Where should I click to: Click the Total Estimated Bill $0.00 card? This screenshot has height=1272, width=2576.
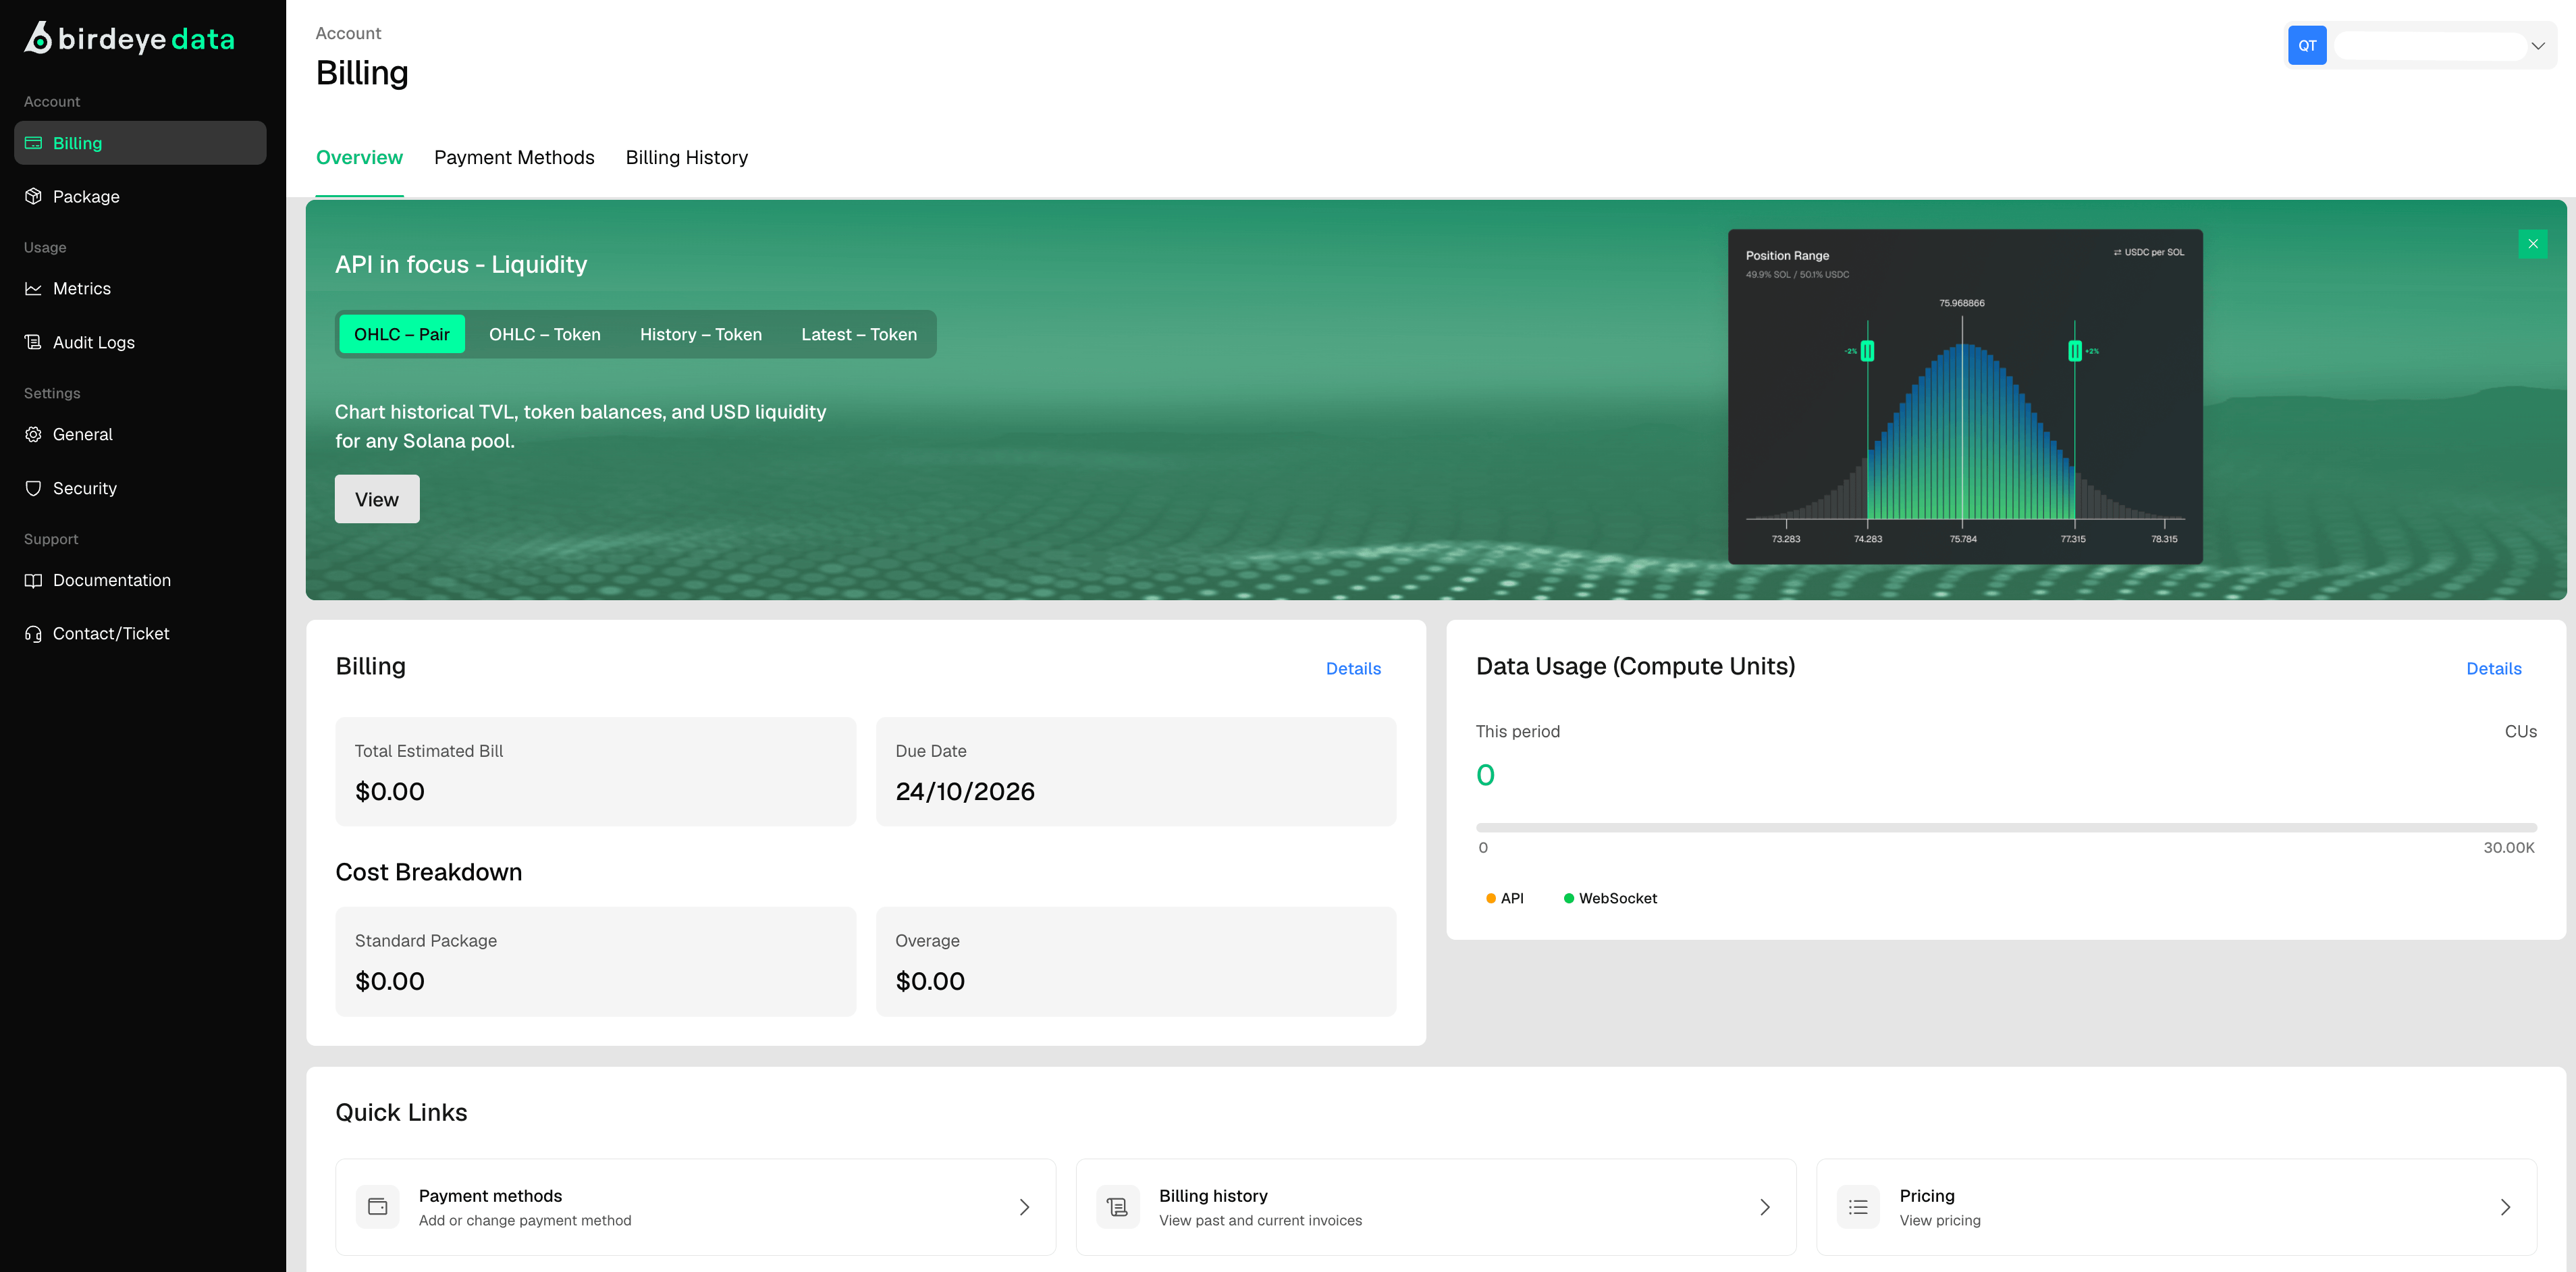596,772
